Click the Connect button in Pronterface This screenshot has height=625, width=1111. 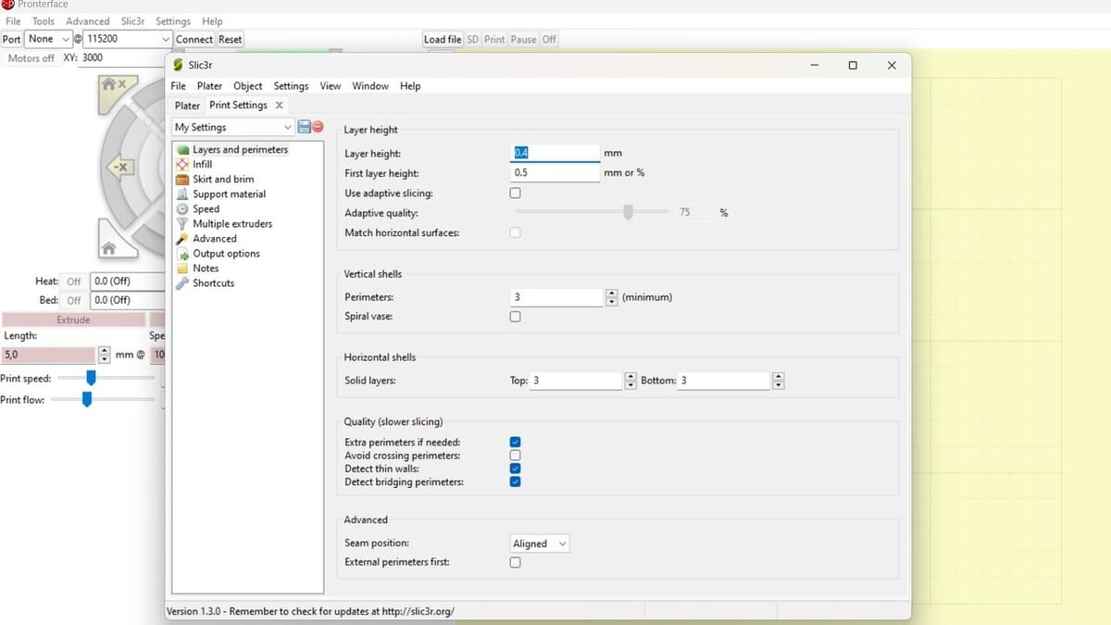click(194, 39)
